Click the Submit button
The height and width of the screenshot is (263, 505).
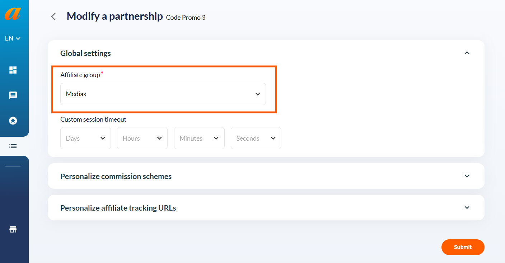463,247
